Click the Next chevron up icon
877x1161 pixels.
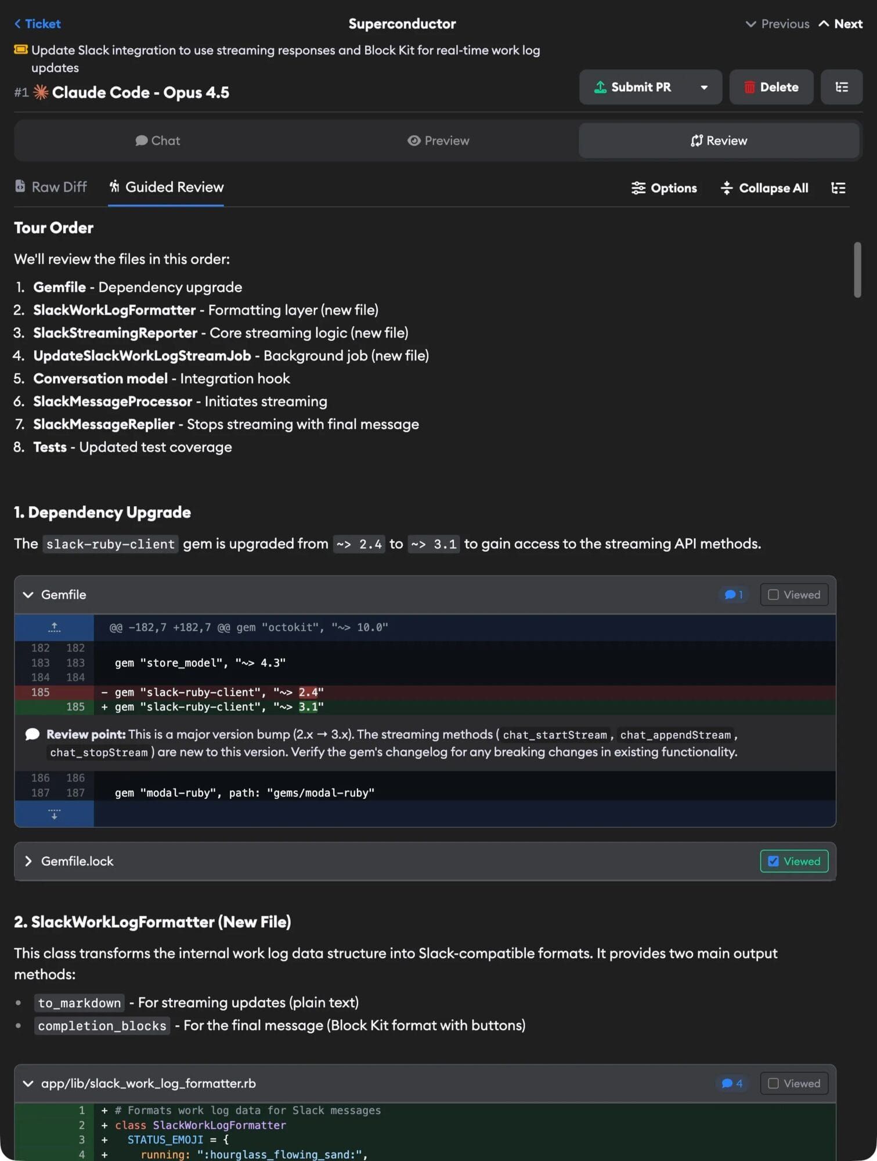pos(824,24)
